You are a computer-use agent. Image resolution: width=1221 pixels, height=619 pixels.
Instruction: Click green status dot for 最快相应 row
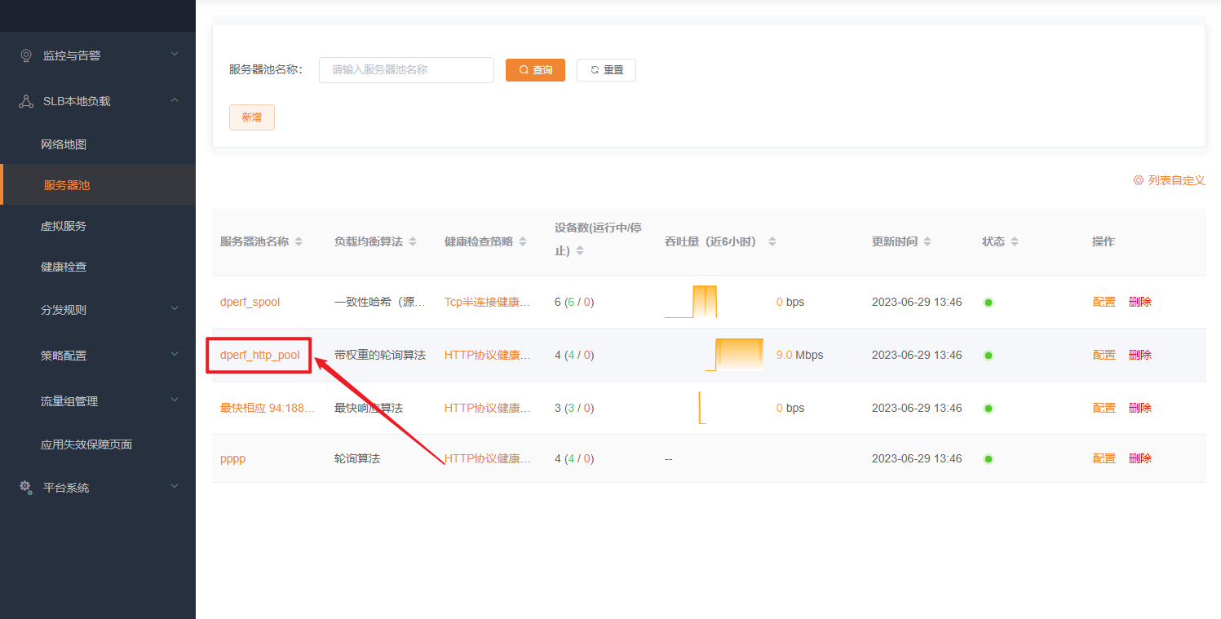coord(989,409)
